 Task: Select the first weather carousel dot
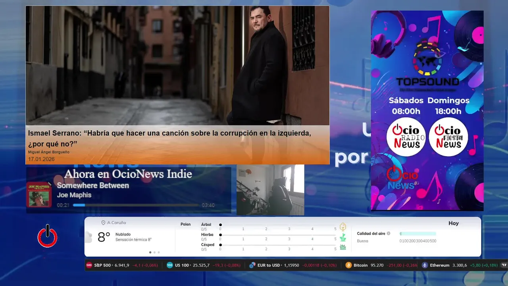coord(150,252)
